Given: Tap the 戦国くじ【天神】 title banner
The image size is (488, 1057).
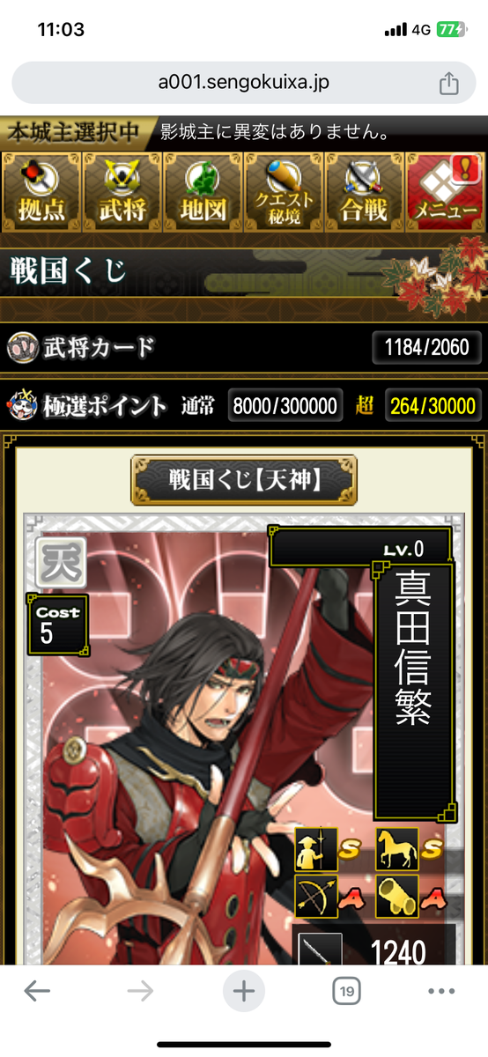Looking at the screenshot, I should point(244,480).
